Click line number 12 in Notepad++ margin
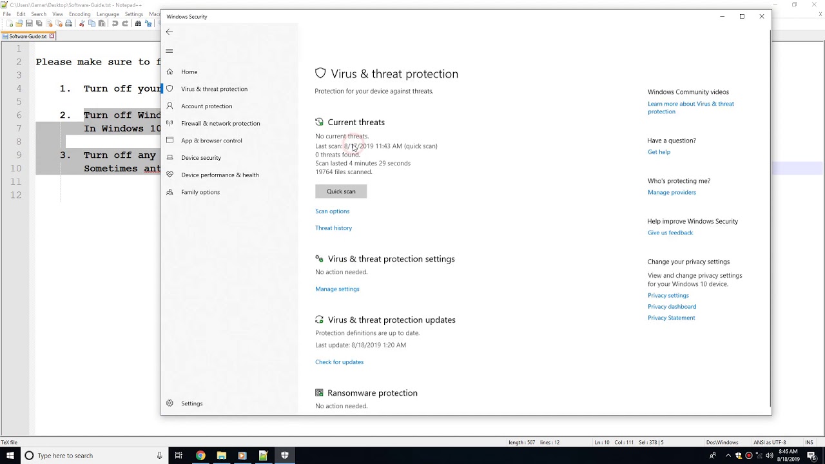The height and width of the screenshot is (464, 825). (x=15, y=195)
